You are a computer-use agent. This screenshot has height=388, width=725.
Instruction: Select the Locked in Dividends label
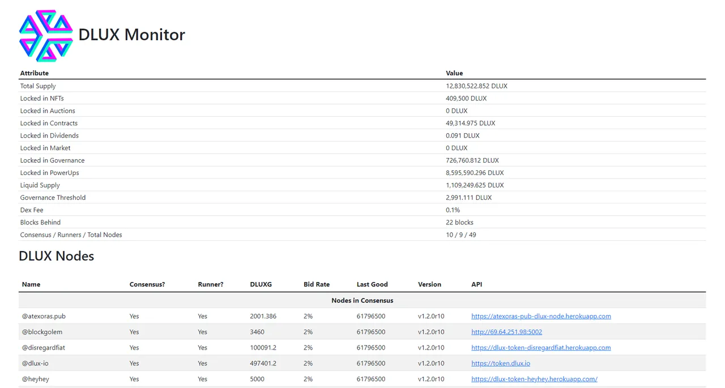pos(49,136)
